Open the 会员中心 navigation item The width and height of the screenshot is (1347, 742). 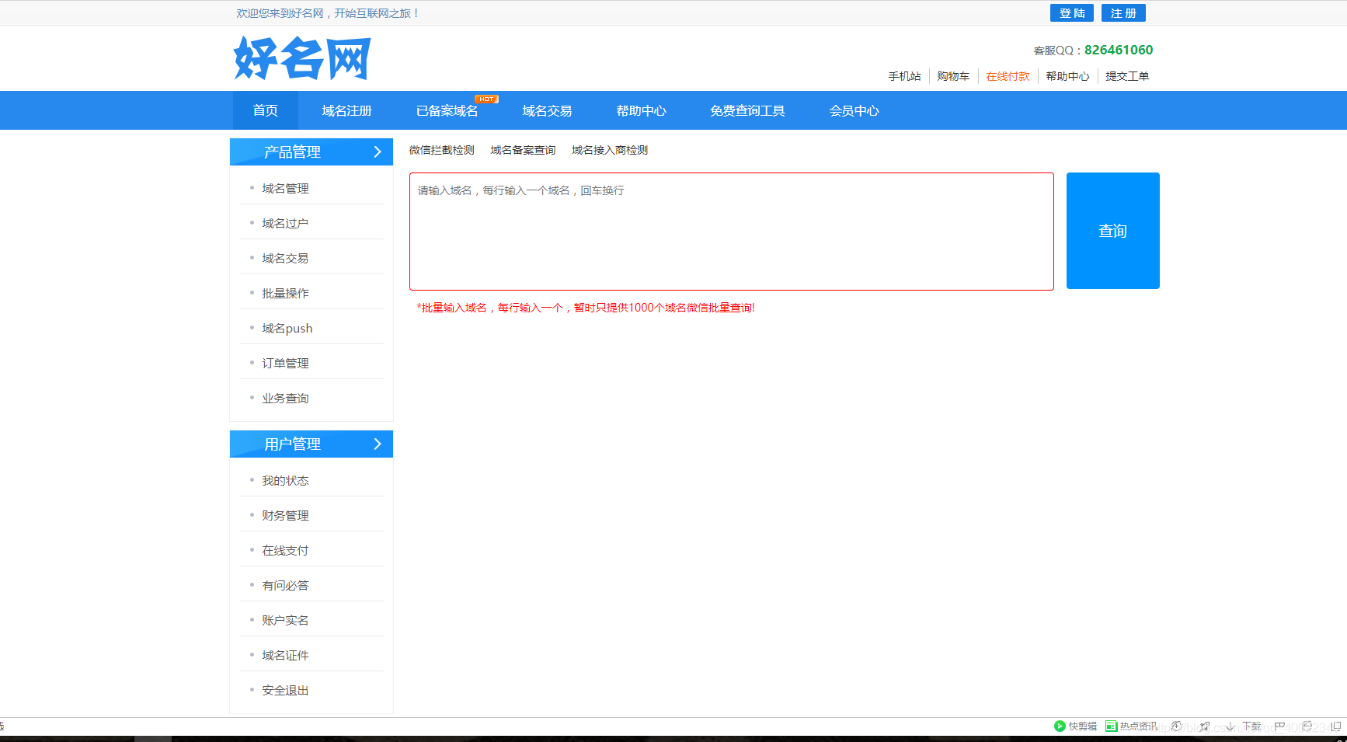pyautogui.click(x=854, y=110)
